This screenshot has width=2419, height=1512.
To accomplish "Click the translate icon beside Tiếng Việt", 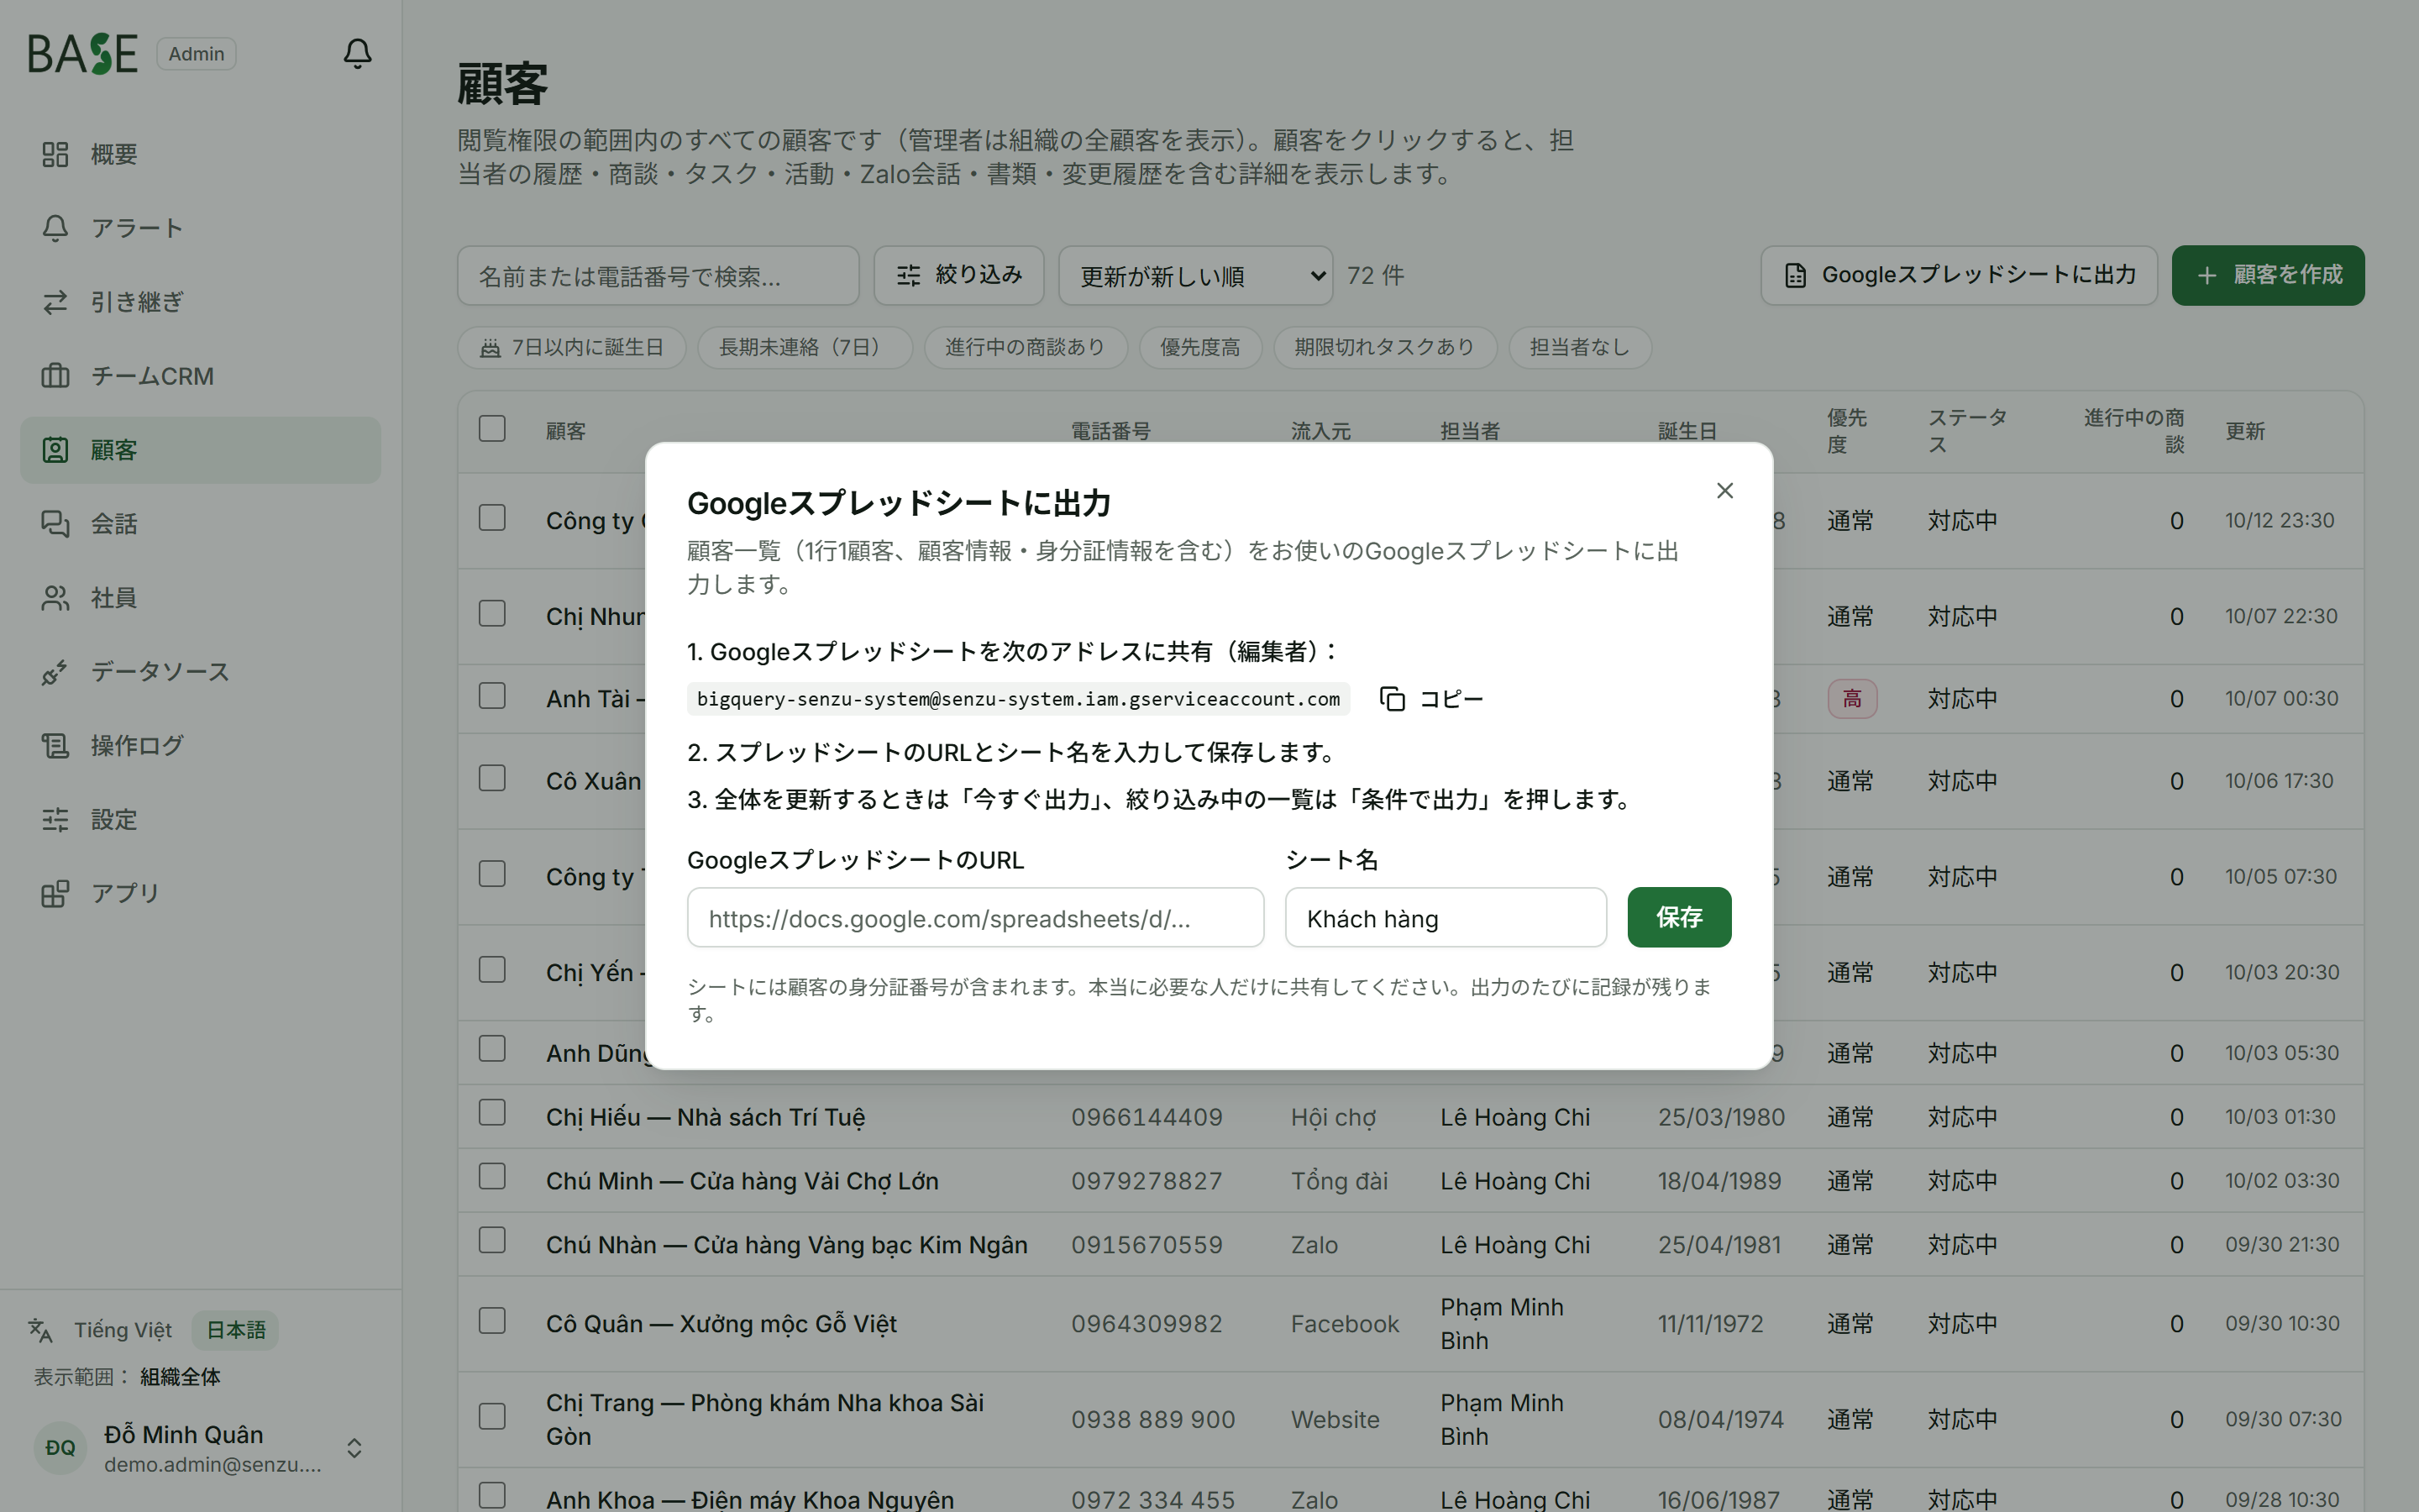I will point(40,1330).
